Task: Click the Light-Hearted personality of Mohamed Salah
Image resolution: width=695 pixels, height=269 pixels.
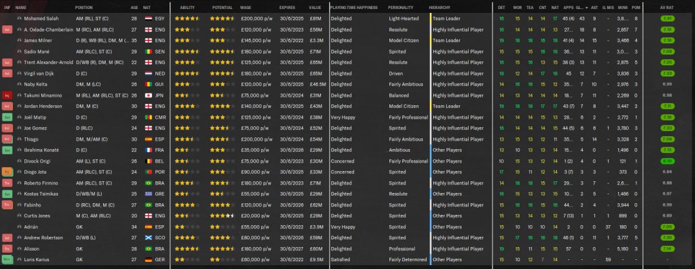Action: [403, 19]
